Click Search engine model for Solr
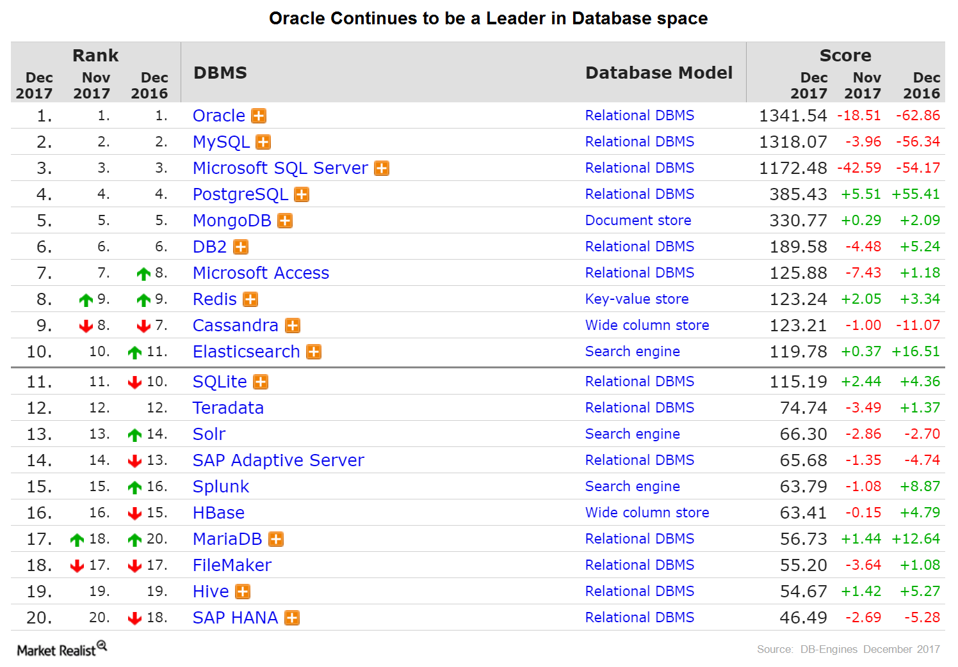The width and height of the screenshot is (958, 667). (x=633, y=434)
